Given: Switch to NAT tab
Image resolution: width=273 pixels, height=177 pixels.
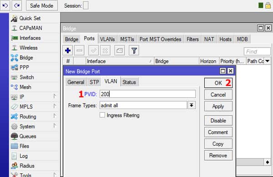Looking at the screenshot, I should tap(209, 39).
